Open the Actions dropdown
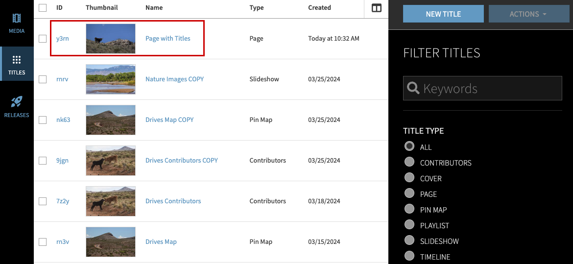The height and width of the screenshot is (264, 573). 527,14
